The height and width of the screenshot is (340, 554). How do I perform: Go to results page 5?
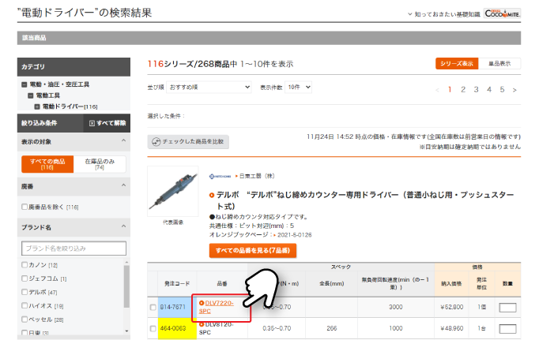click(x=502, y=90)
